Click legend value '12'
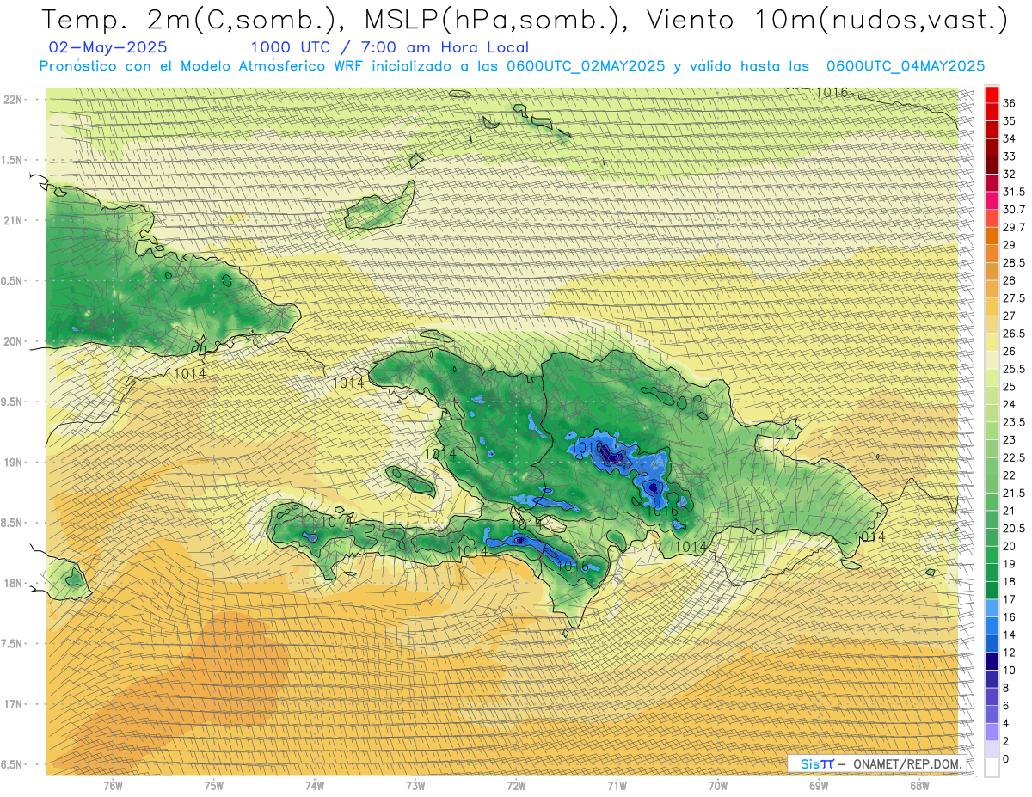This screenshot has height=797, width=1032. (1010, 653)
